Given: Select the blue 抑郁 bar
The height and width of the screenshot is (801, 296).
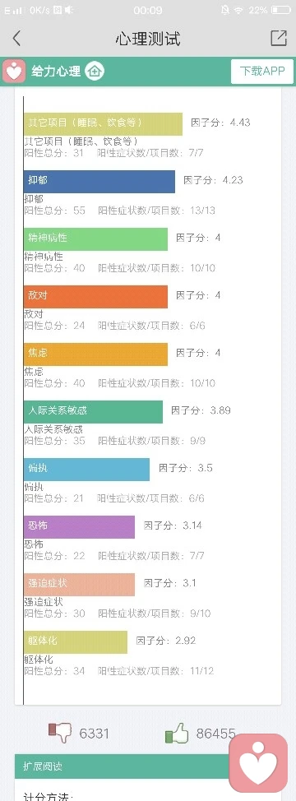Looking at the screenshot, I should pos(99,182).
